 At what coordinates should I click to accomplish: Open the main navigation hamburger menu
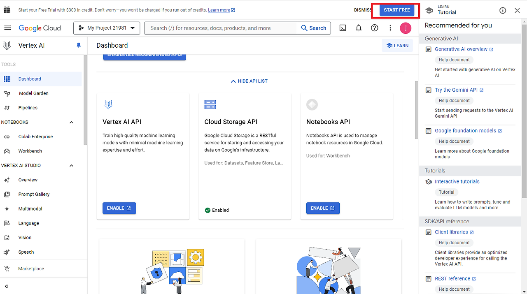7,28
